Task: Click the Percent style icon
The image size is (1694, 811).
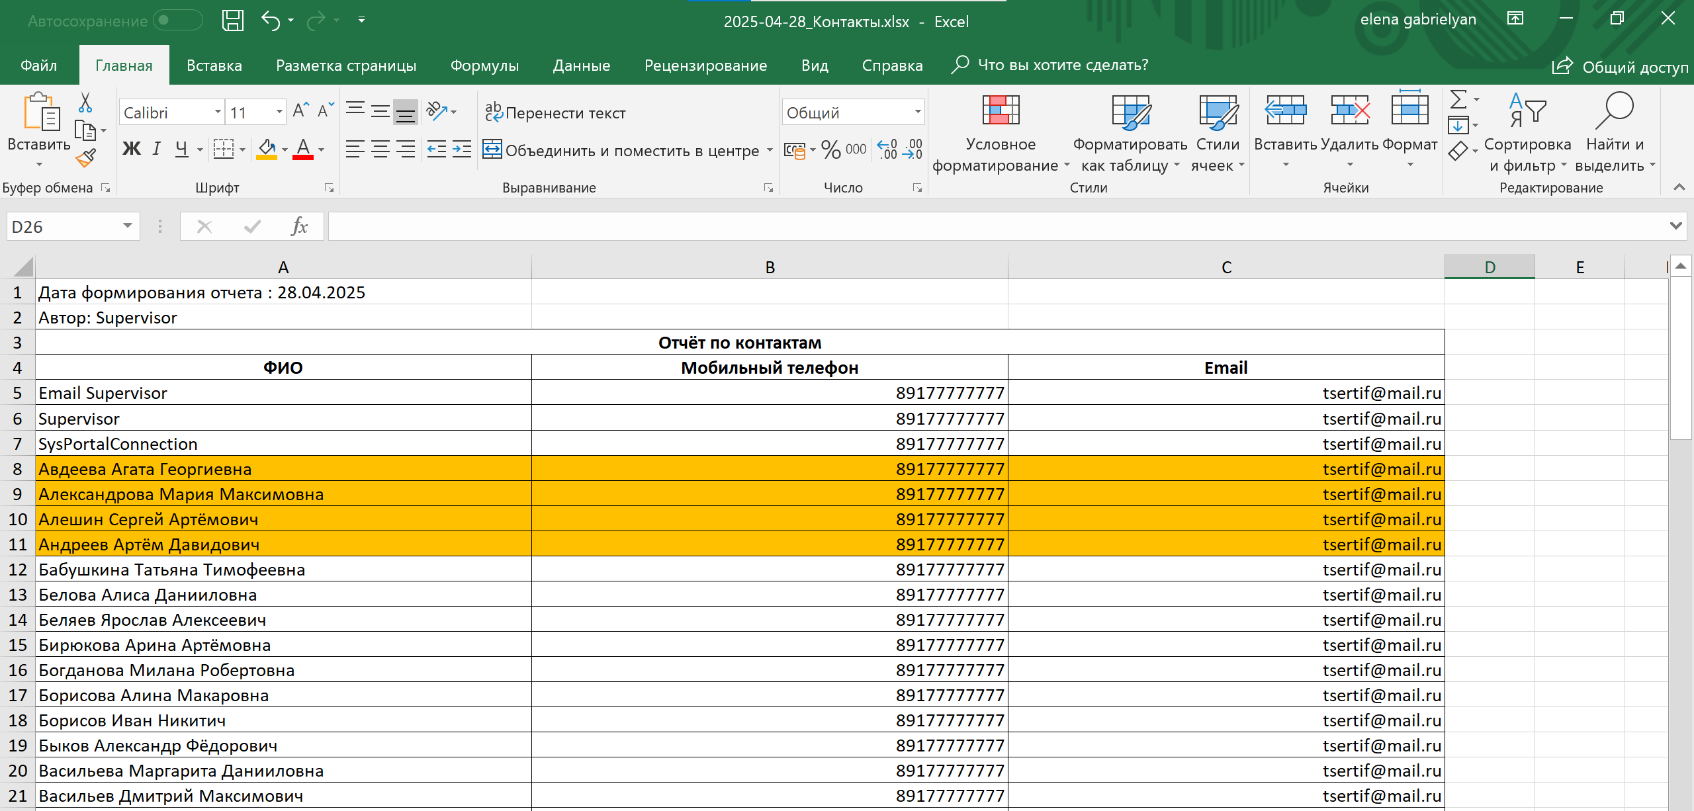Action: 830,150
